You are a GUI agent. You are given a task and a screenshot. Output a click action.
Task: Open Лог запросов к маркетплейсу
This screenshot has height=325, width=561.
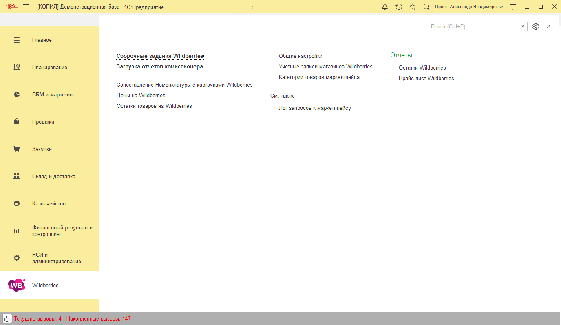315,108
